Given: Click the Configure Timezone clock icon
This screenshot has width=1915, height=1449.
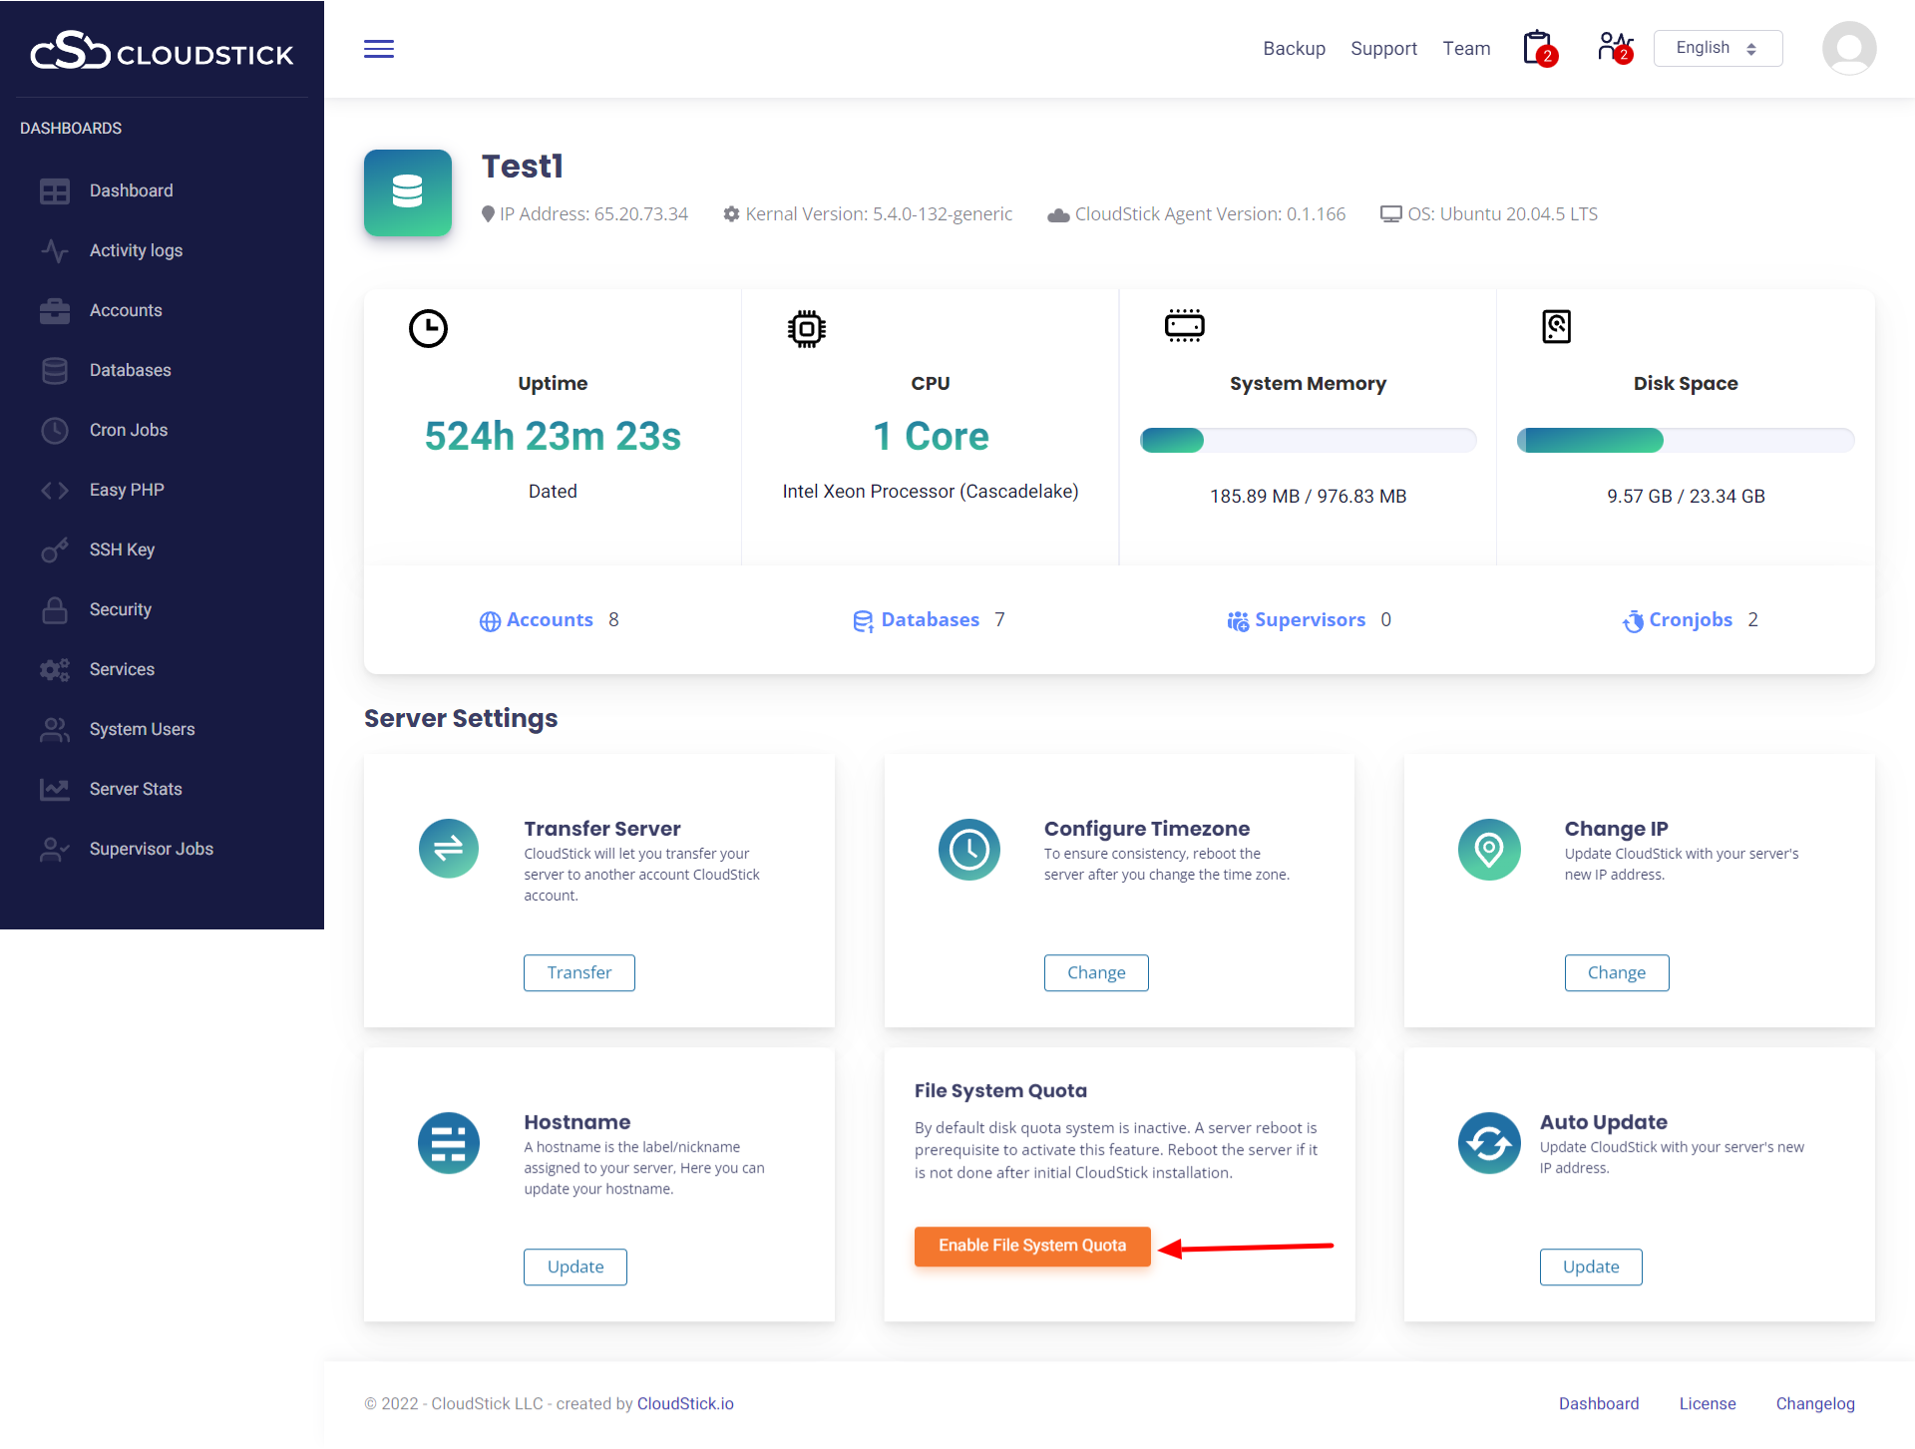Looking at the screenshot, I should pos(968,849).
